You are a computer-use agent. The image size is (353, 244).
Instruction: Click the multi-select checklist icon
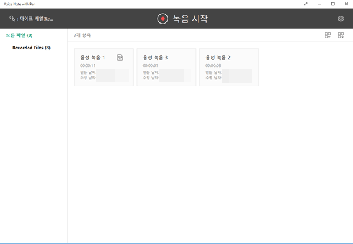(x=328, y=35)
